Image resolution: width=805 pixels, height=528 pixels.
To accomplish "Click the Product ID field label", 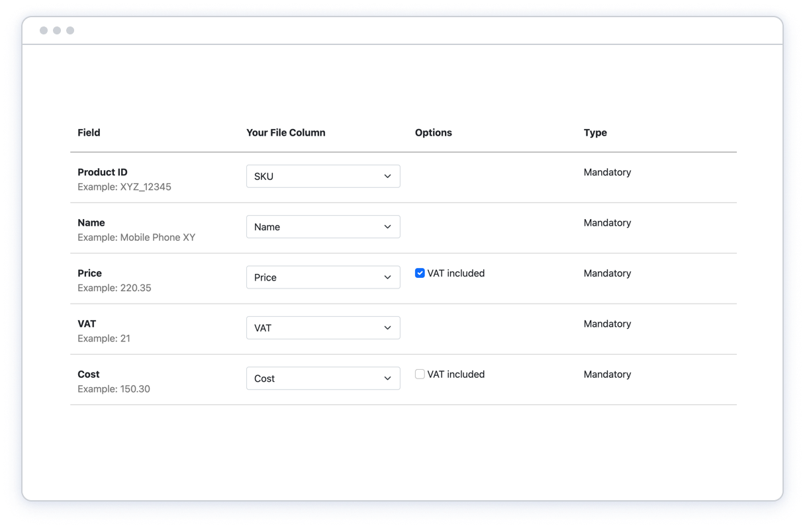I will 103,172.
